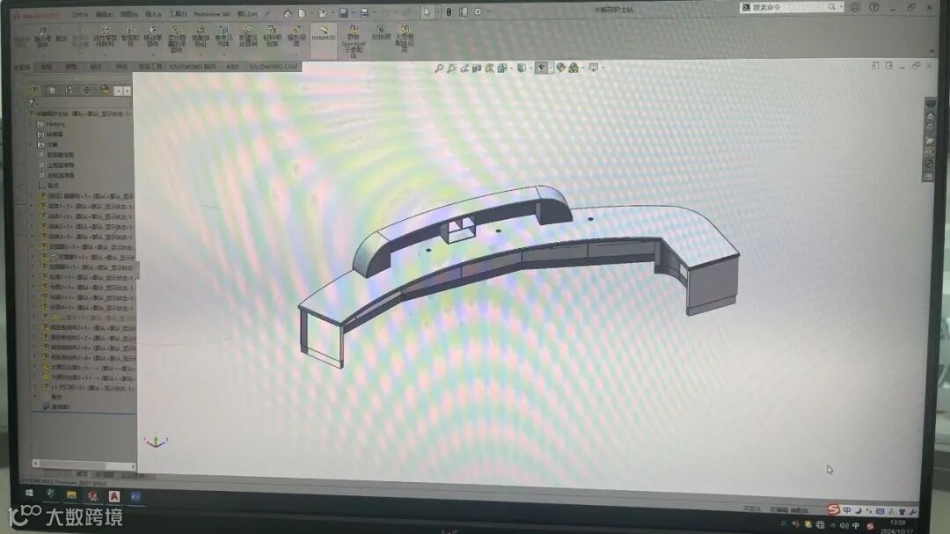Open the 视图 (View) menu

[128, 14]
